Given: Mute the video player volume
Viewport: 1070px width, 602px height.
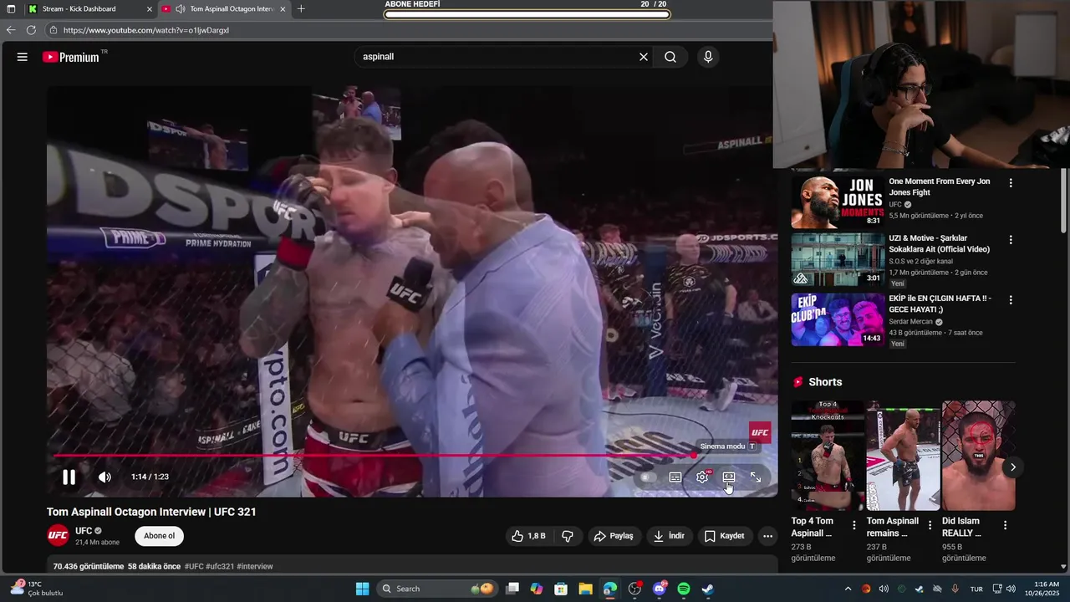Looking at the screenshot, I should click(x=104, y=477).
